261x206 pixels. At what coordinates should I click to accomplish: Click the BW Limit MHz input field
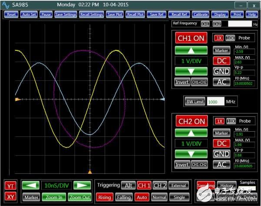[x=215, y=101]
